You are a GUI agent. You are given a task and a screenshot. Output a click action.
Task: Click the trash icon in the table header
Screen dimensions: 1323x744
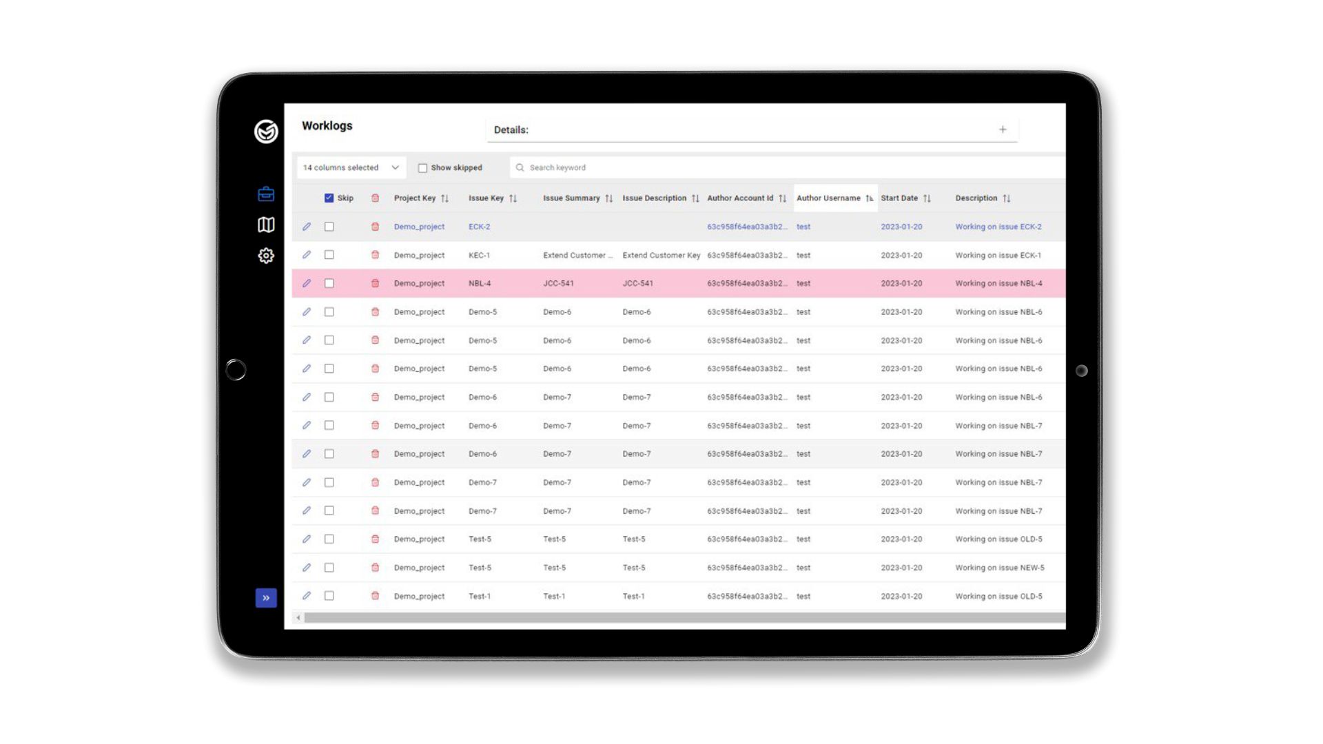tap(375, 198)
